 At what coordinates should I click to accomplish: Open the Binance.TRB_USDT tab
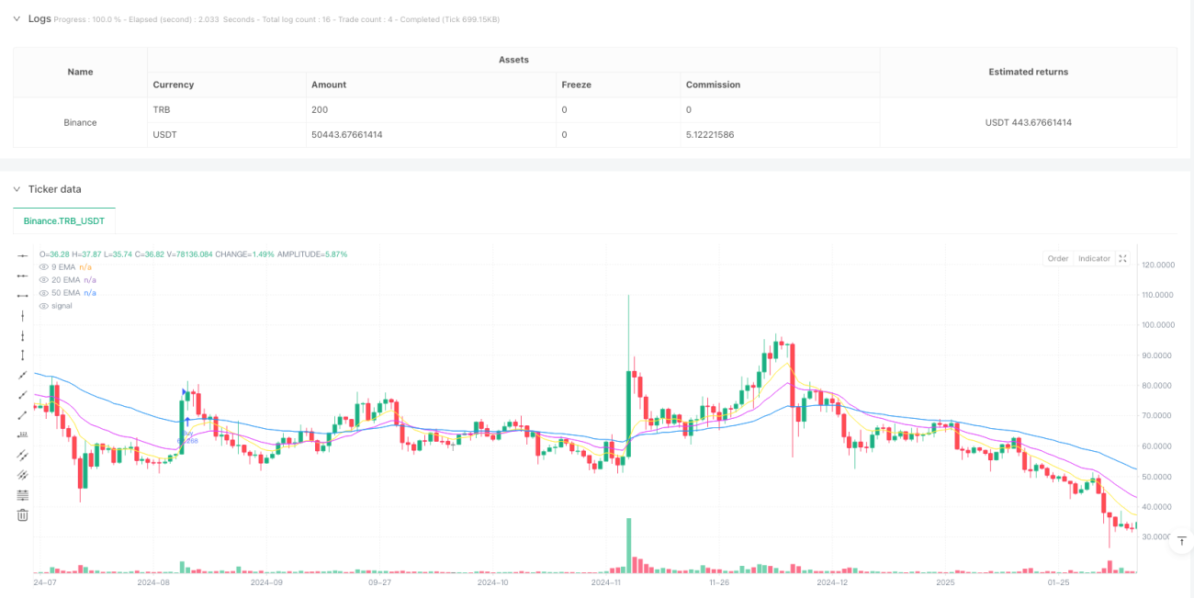coord(64,220)
